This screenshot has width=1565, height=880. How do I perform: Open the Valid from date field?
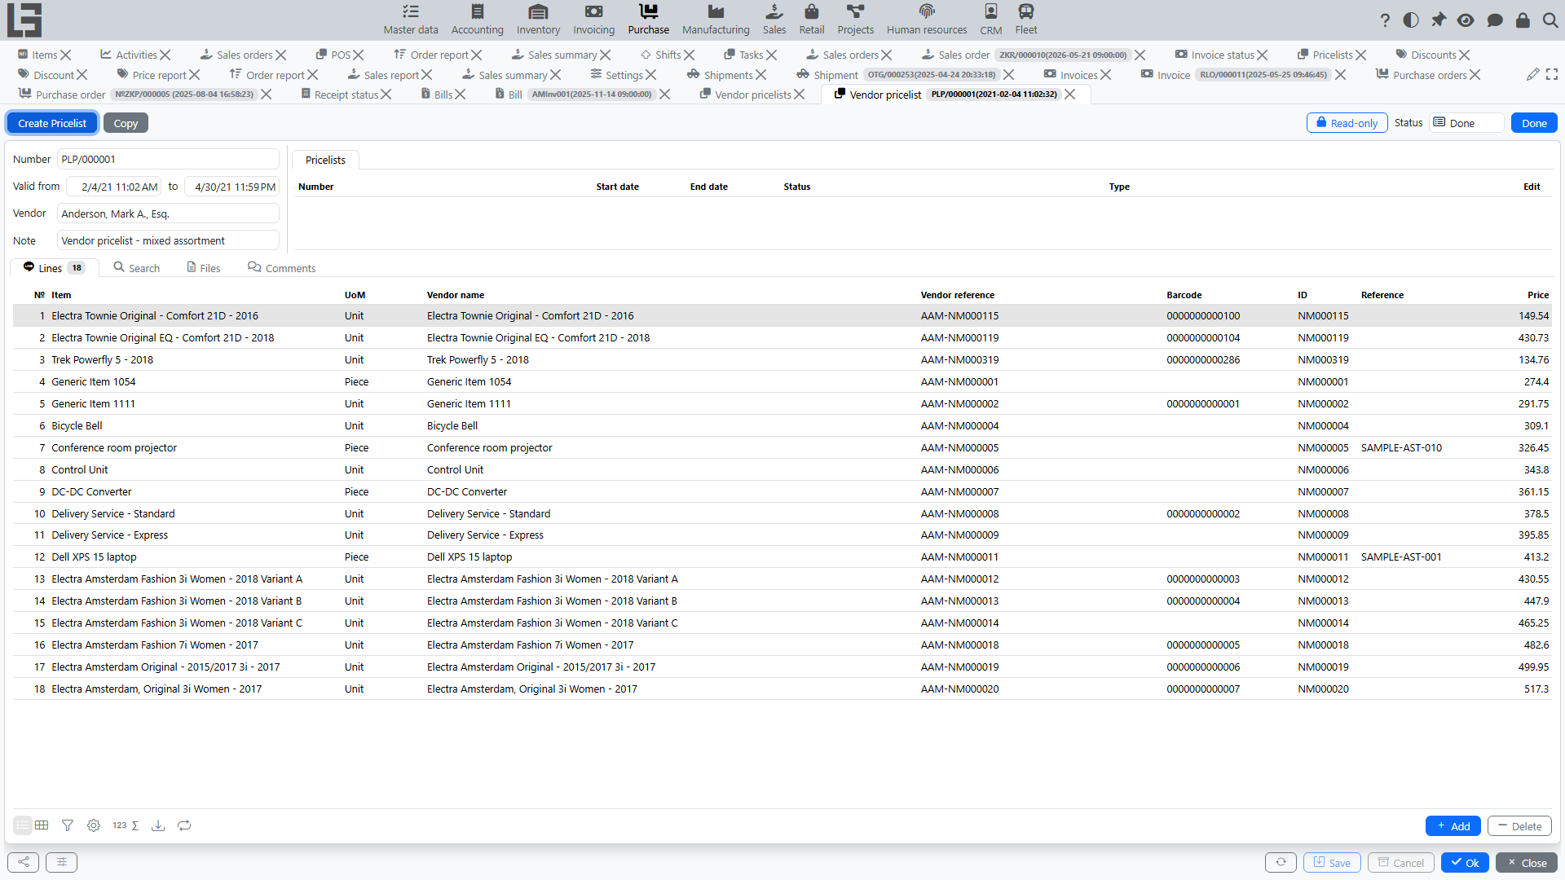(114, 187)
